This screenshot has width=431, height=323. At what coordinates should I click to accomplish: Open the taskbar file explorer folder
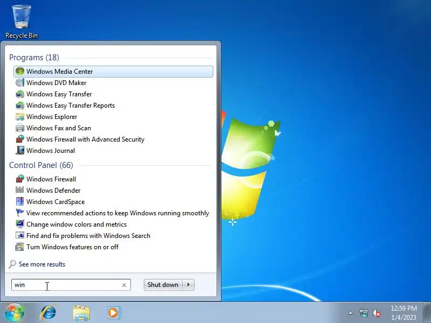81,313
